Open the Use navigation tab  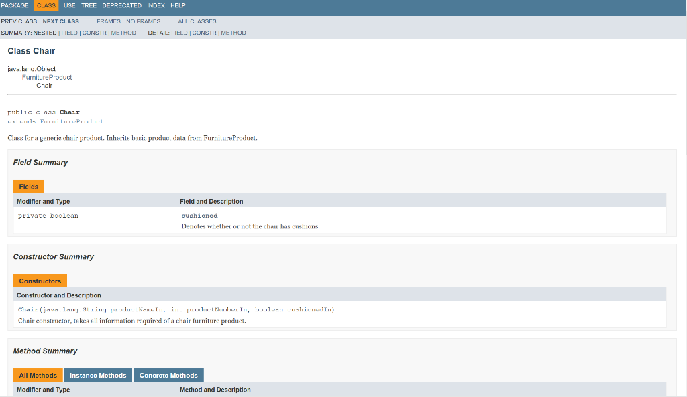[69, 5]
